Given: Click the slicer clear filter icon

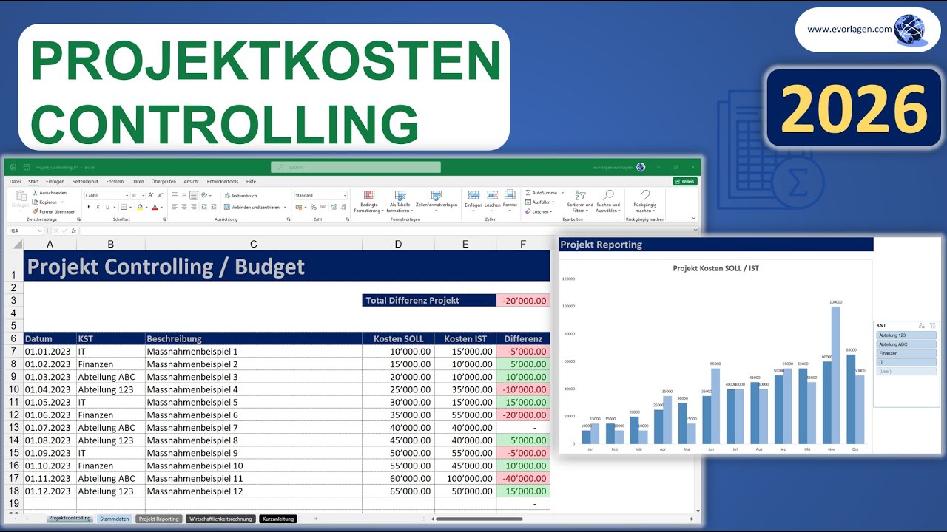Looking at the screenshot, I should [x=932, y=325].
